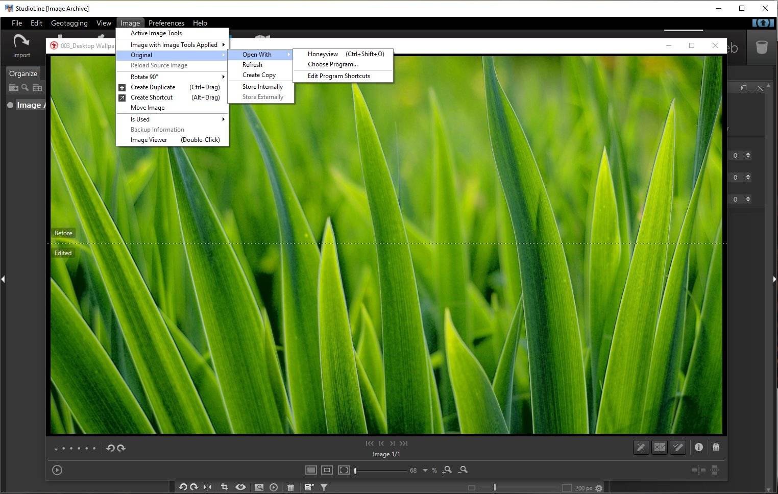The width and height of the screenshot is (778, 494).
Task: Toggle the eye preview icon in bottom toolbar
Action: click(x=240, y=487)
